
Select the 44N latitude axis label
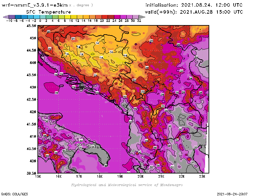(33, 62)
